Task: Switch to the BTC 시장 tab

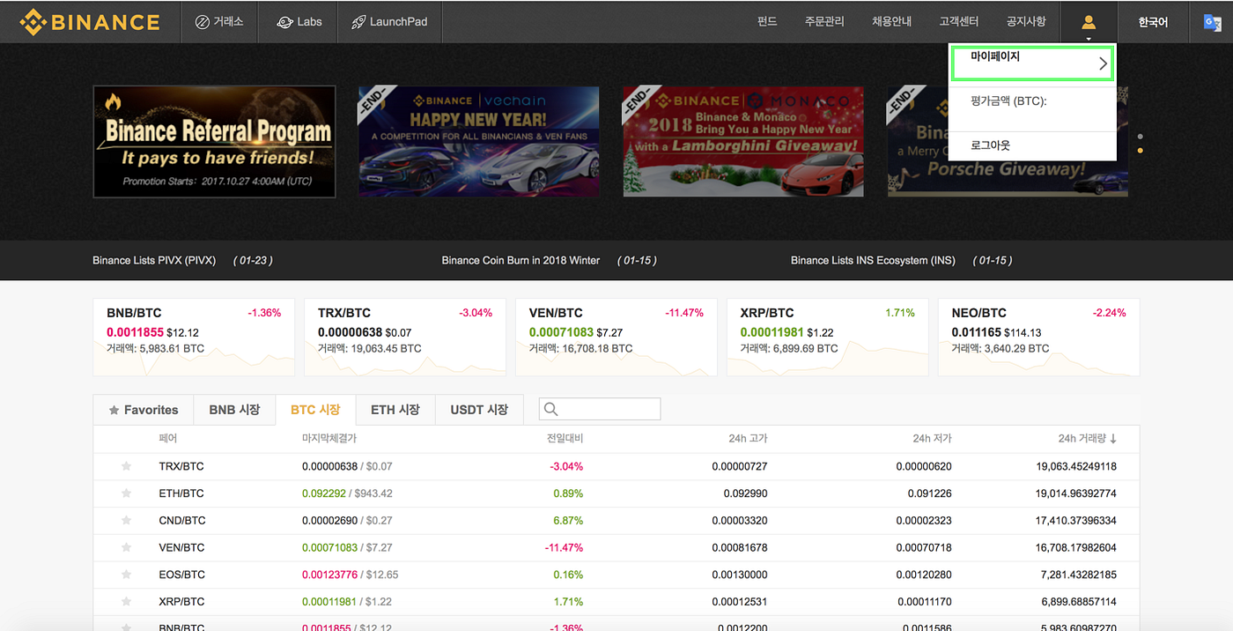Action: (315, 410)
